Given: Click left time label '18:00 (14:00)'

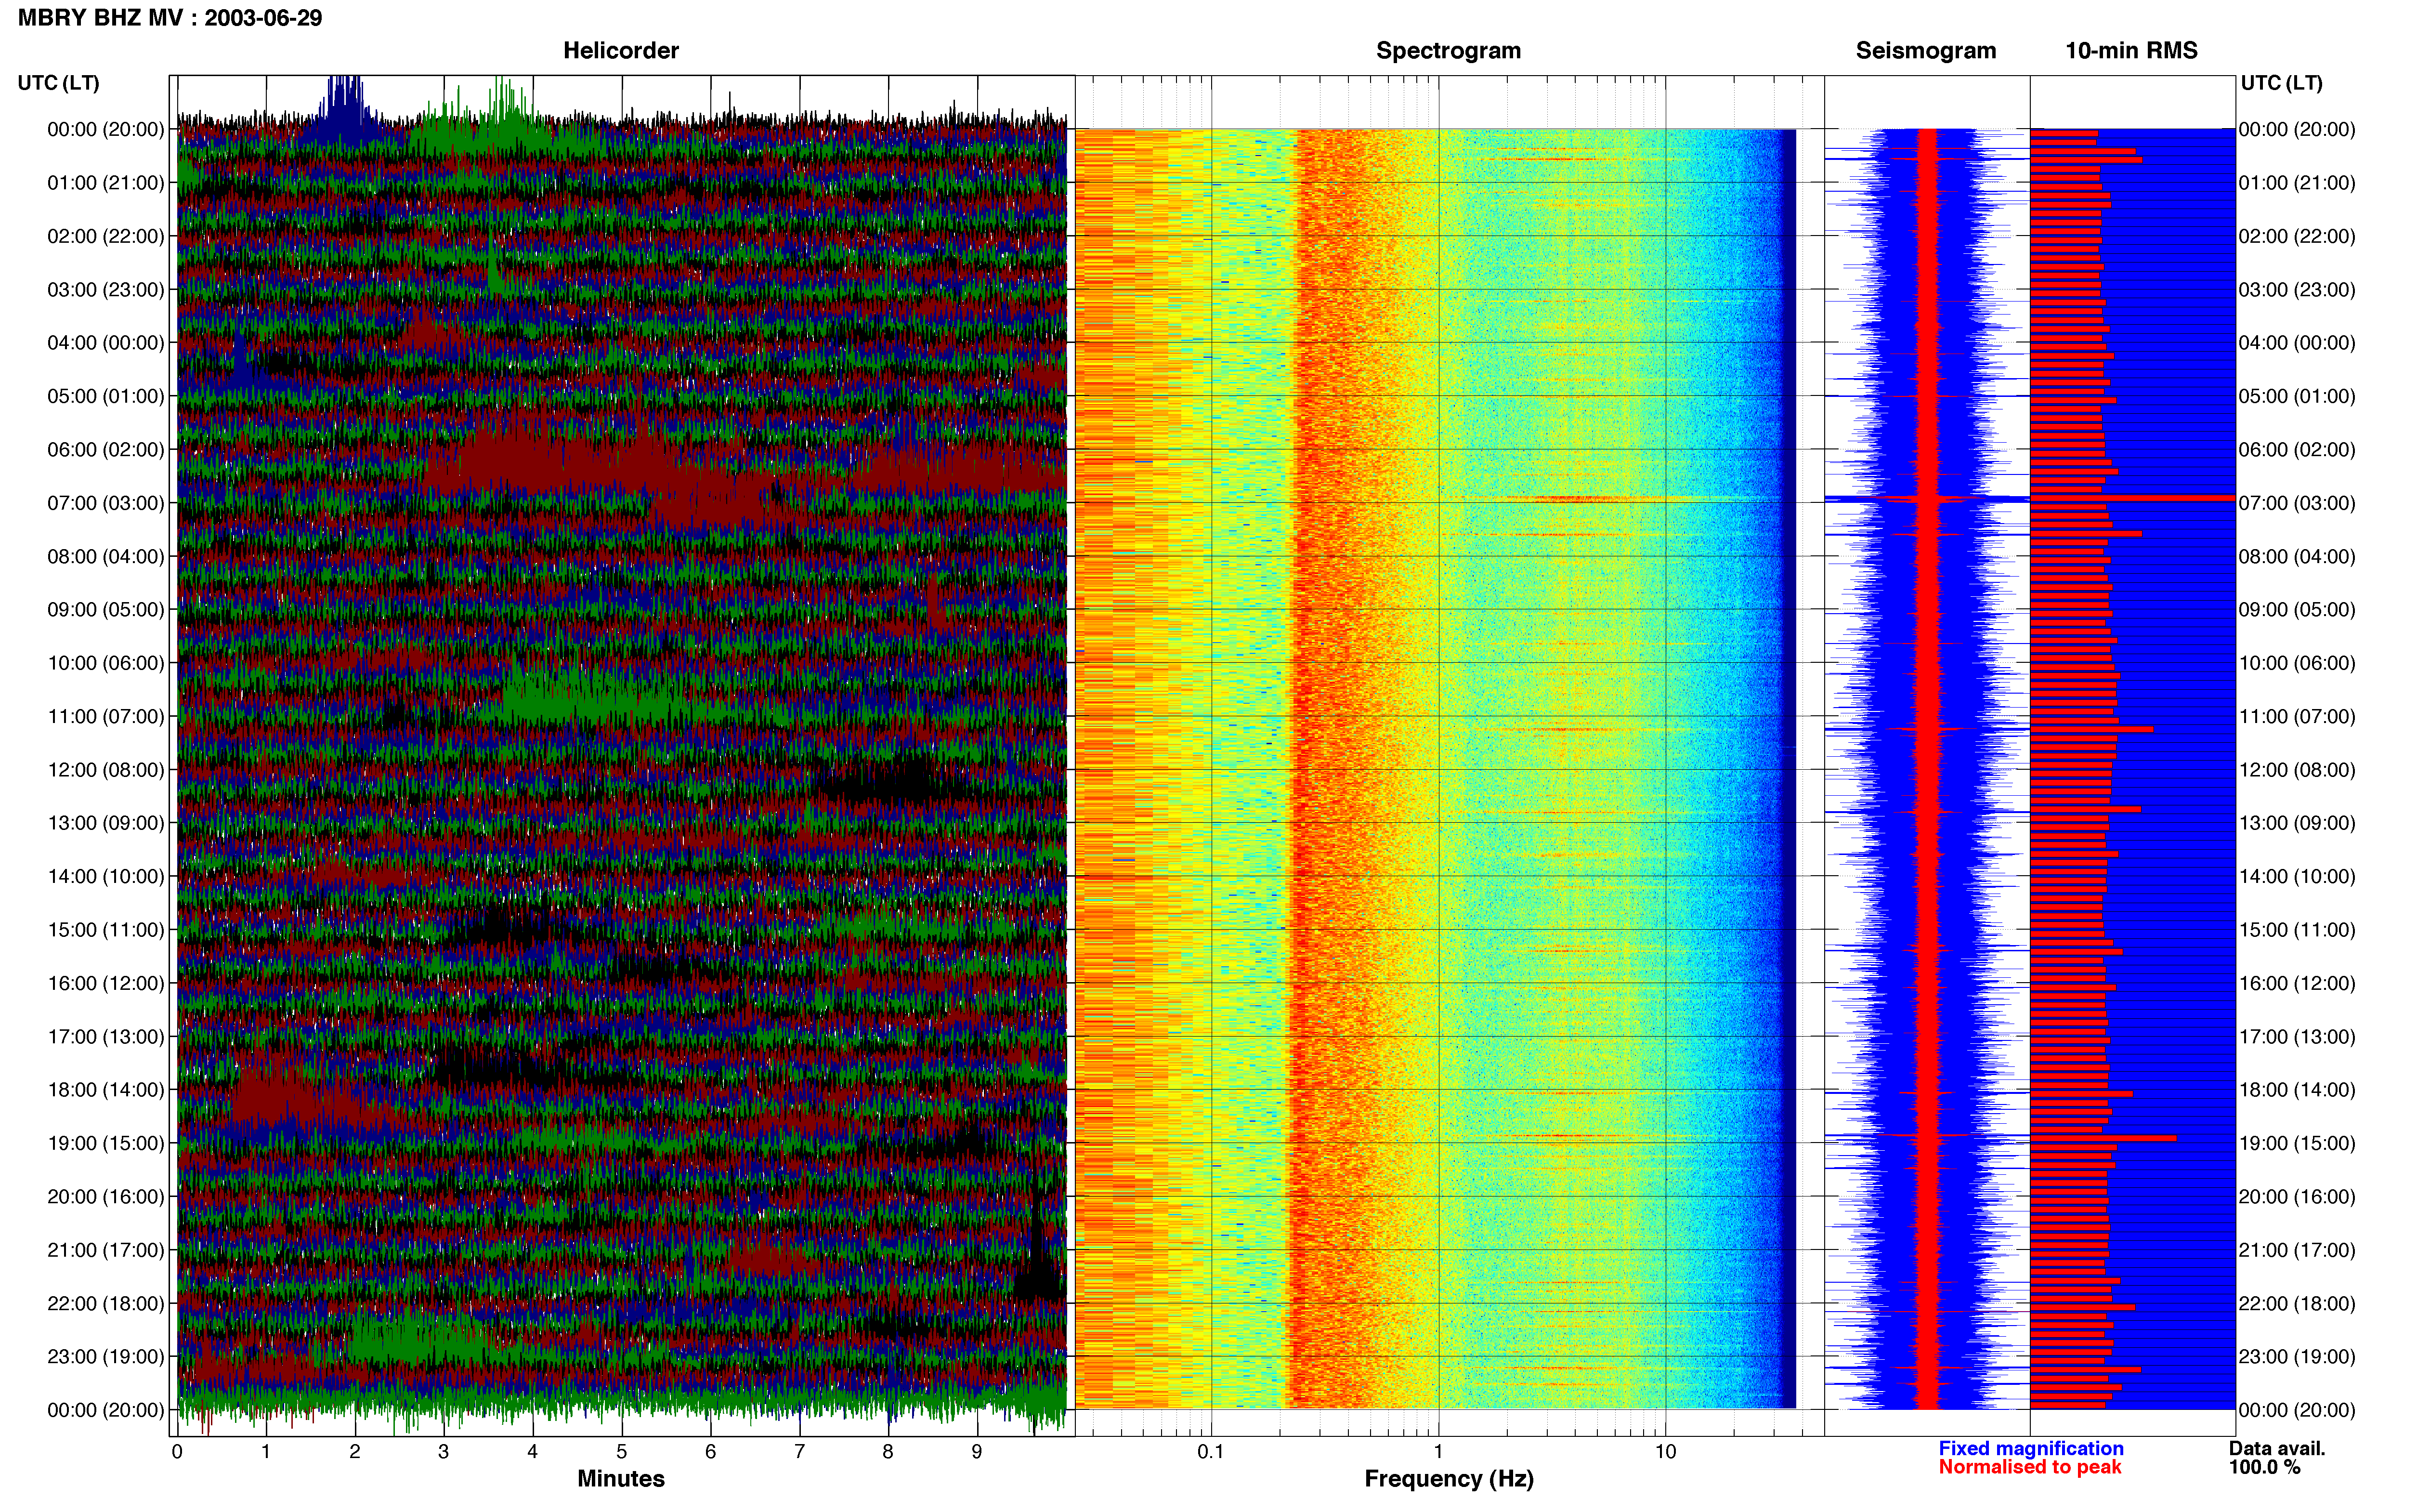Looking at the screenshot, I should tap(105, 1089).
